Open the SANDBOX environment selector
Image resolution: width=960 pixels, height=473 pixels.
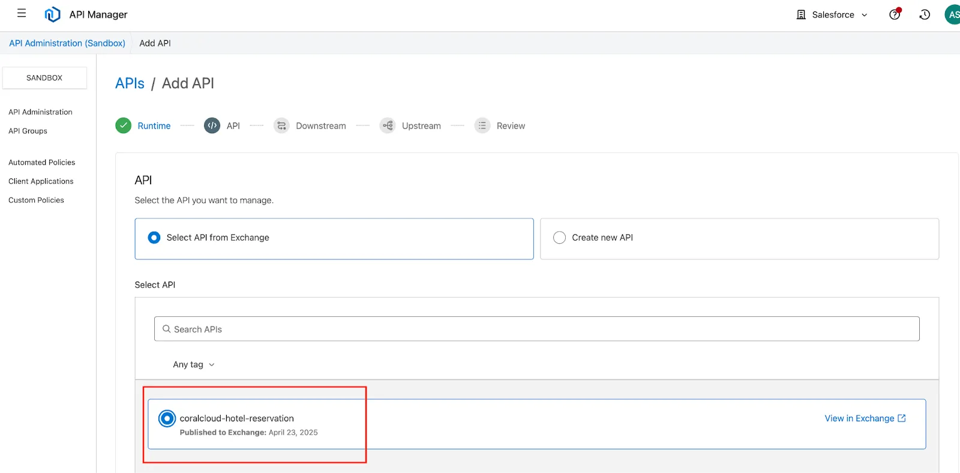tap(44, 78)
